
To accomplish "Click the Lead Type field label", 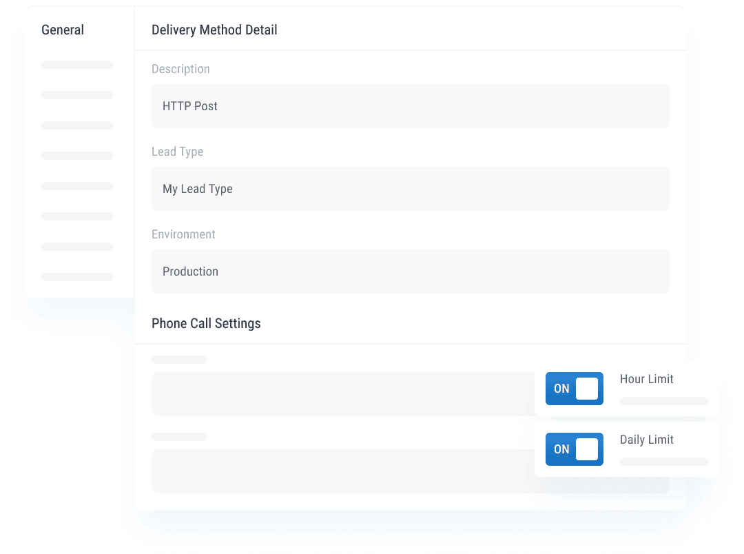I will tap(177, 152).
